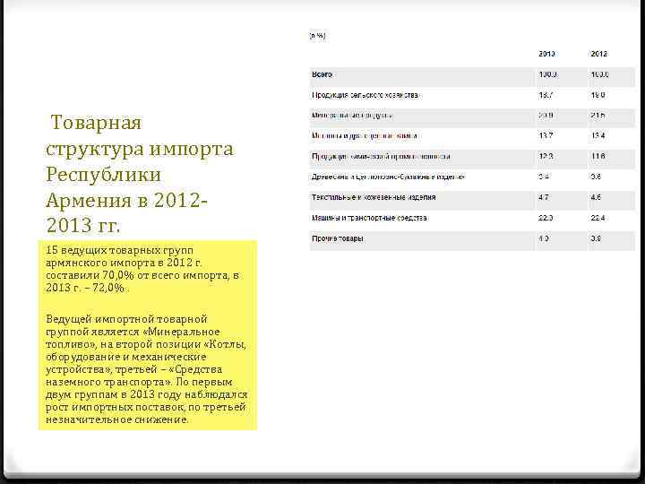Select line 'топливо», на второй позиции «Котлы,'
The height and width of the screenshot is (484, 645).
point(146,344)
